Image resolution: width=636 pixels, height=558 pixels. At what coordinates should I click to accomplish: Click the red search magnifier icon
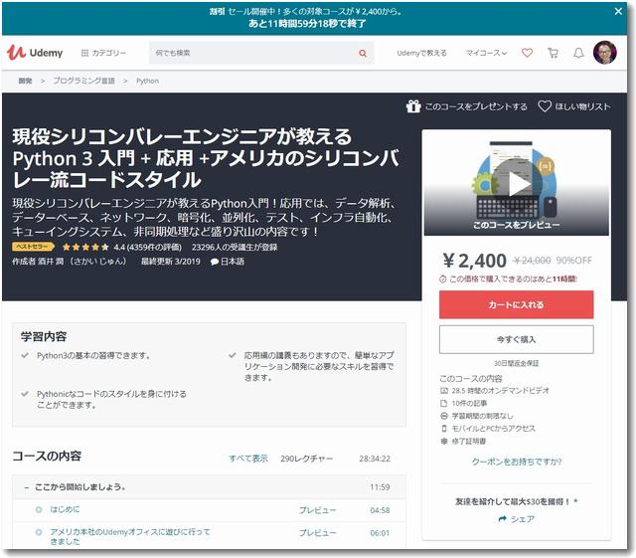363,53
